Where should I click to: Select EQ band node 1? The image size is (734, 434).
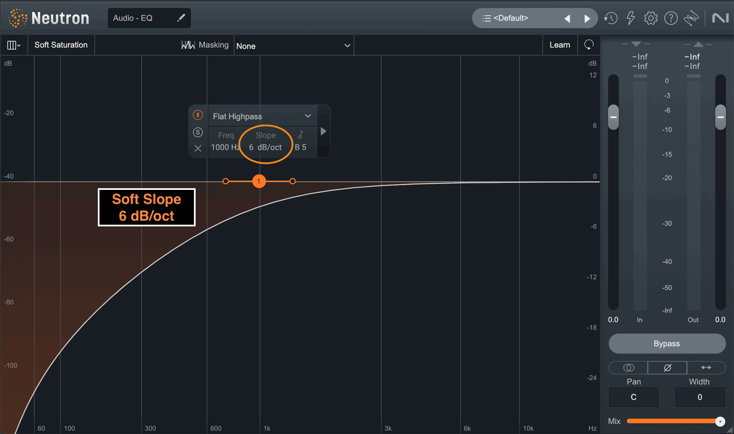pos(259,181)
